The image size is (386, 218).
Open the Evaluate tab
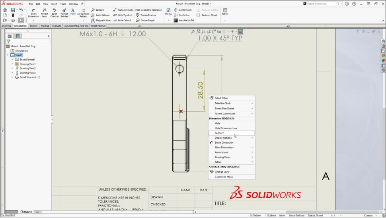pyautogui.click(x=57, y=26)
